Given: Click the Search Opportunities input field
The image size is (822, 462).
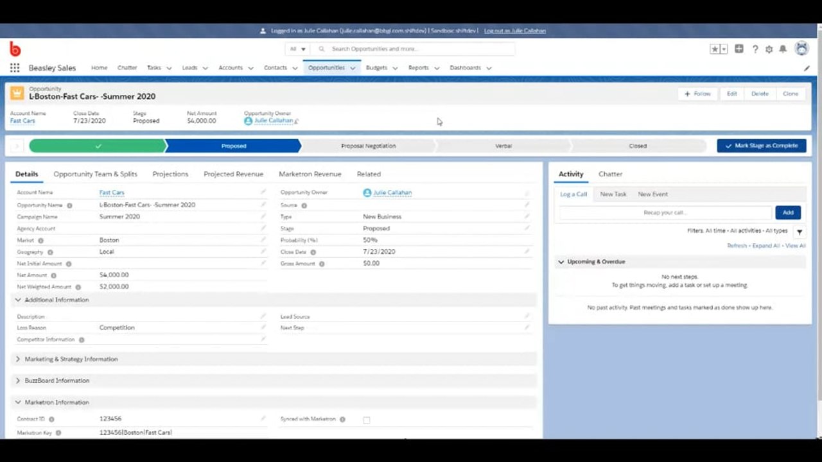Looking at the screenshot, I should pyautogui.click(x=414, y=49).
